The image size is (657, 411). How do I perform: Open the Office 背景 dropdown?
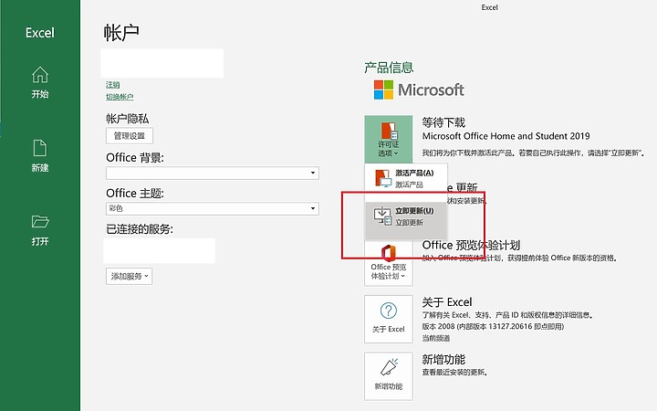click(x=213, y=173)
